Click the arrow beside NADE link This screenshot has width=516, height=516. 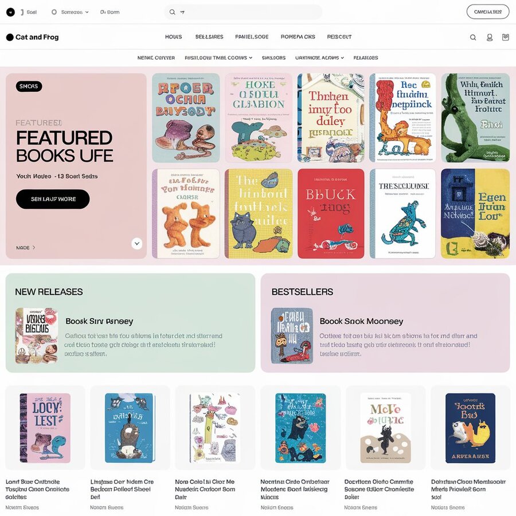(34, 248)
